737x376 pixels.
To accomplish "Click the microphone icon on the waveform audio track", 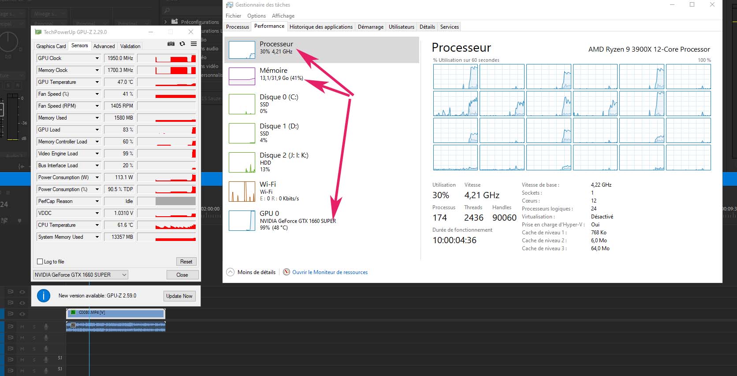I will (46, 327).
